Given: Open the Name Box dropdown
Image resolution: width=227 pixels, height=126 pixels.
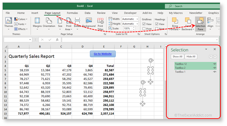Looking at the screenshot, I should (x=30, y=40).
